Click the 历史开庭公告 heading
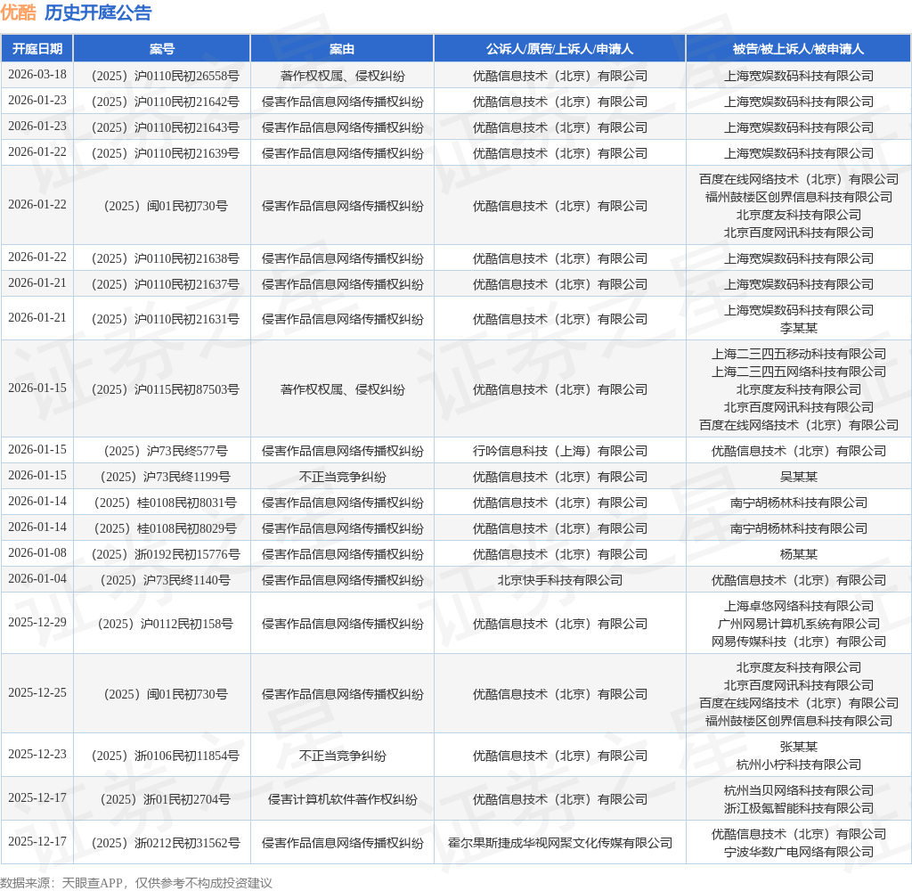Image resolution: width=912 pixels, height=891 pixels. coord(98,12)
